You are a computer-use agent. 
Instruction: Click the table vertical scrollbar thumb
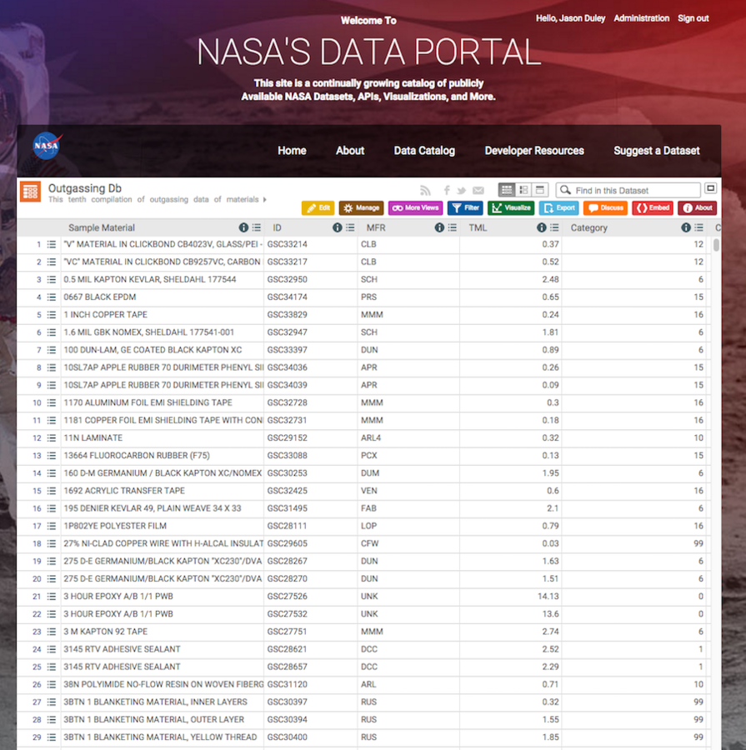point(716,245)
